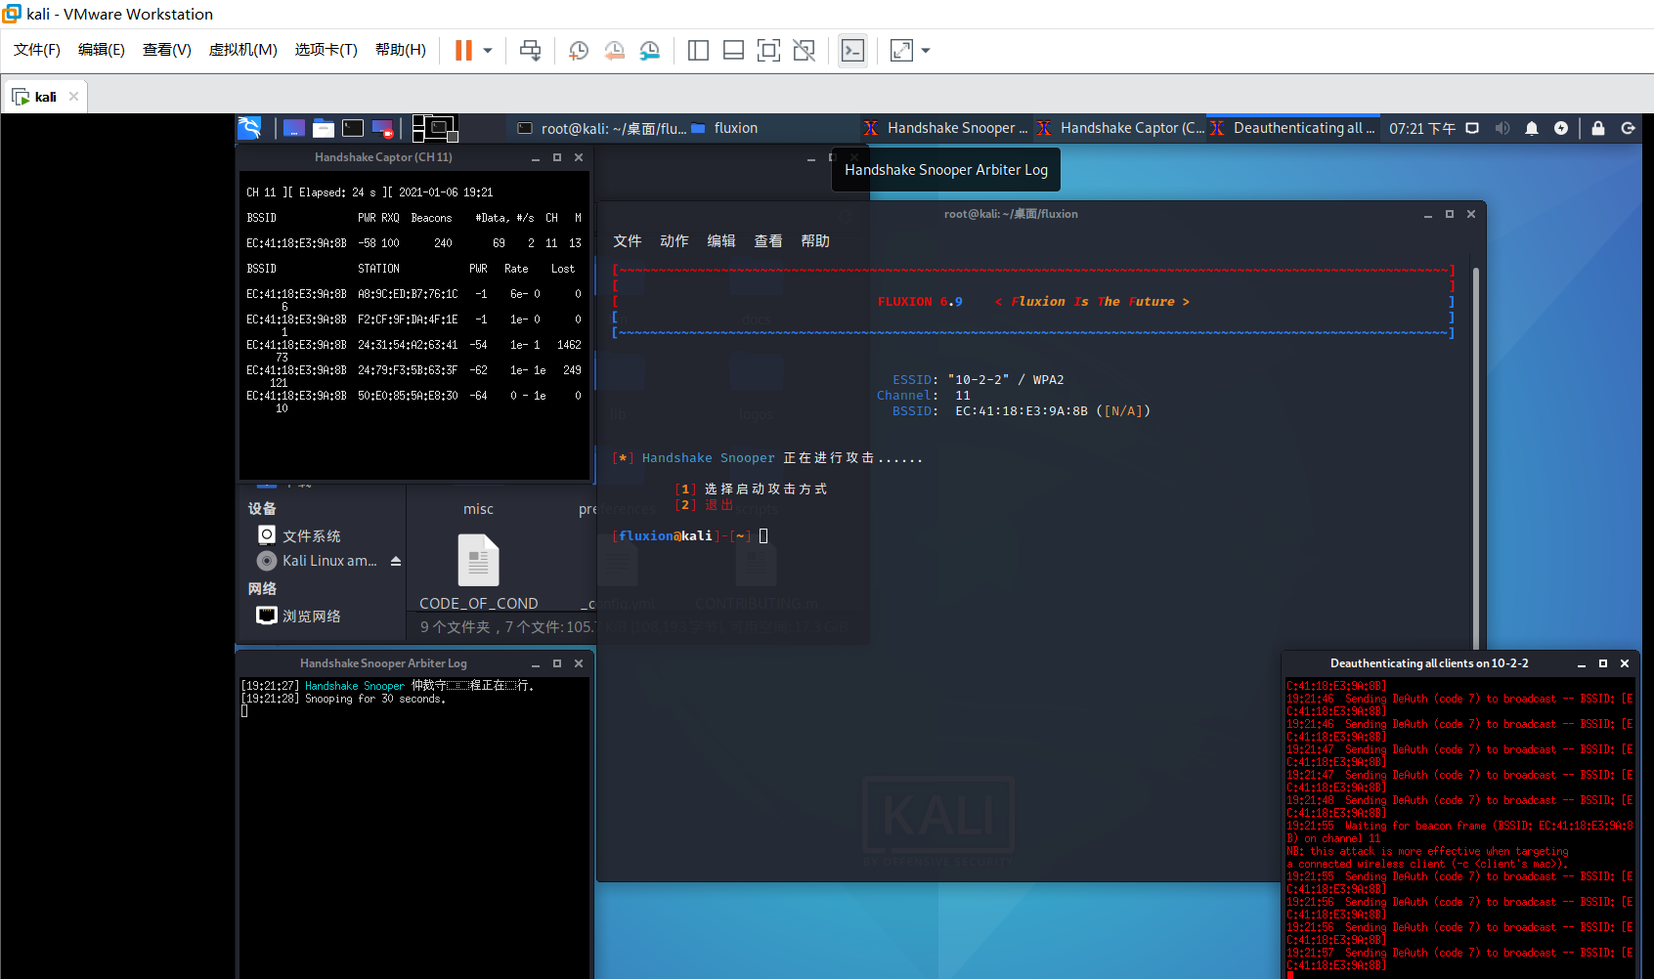Minimize the Handshake Snooper Arbiter Log window

[x=536, y=663]
